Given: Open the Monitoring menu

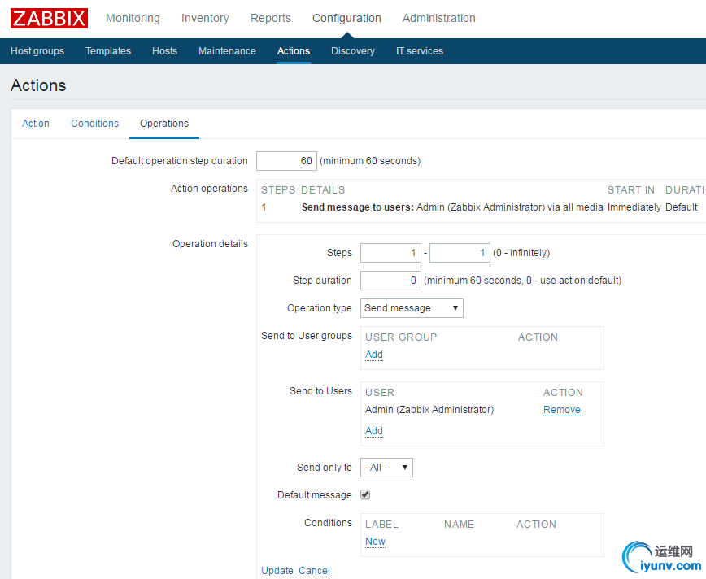Looking at the screenshot, I should coord(133,18).
